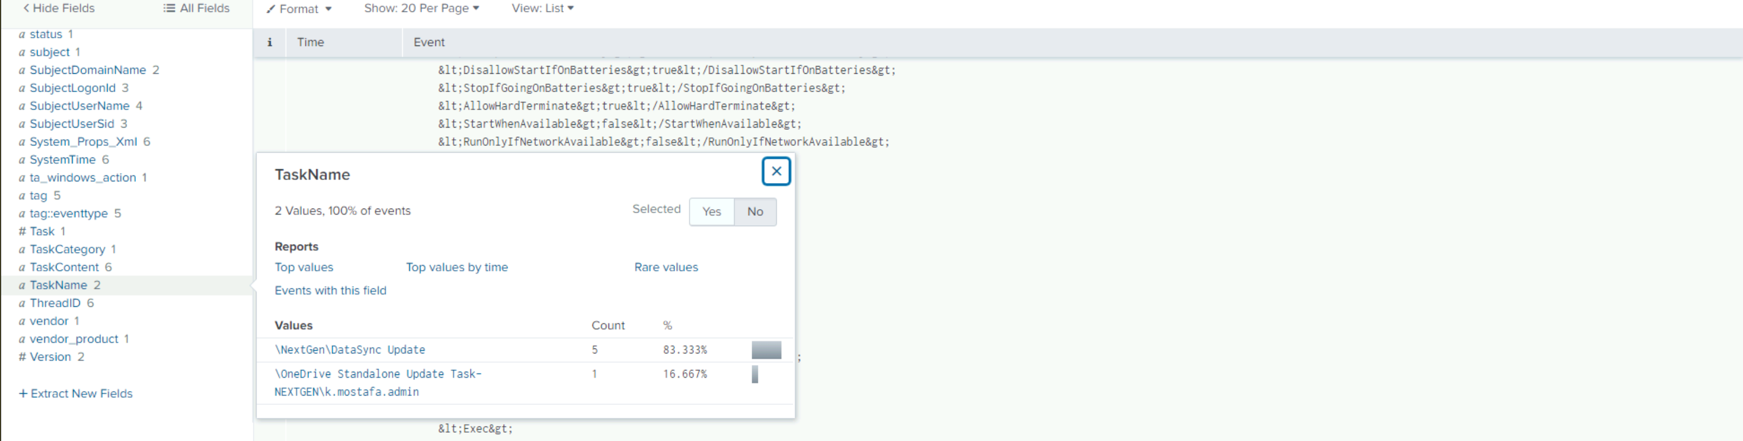Set Selected to Yes
The height and width of the screenshot is (441, 1743).
coord(711,212)
